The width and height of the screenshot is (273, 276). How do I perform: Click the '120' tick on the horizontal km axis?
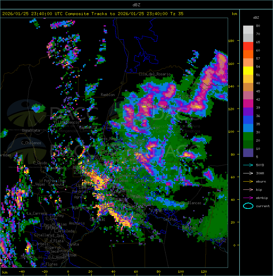coord(204,272)
